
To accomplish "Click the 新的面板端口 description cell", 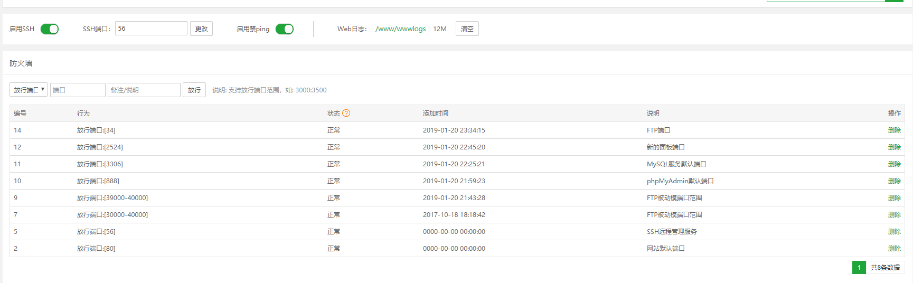I will click(x=666, y=147).
